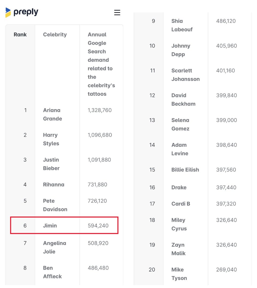Click Mike Tyson's search count 269,040

[x=226, y=270]
